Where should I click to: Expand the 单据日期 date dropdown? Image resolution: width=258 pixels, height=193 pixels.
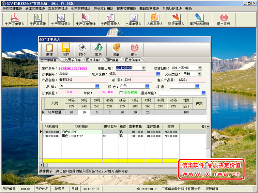coord(143,68)
